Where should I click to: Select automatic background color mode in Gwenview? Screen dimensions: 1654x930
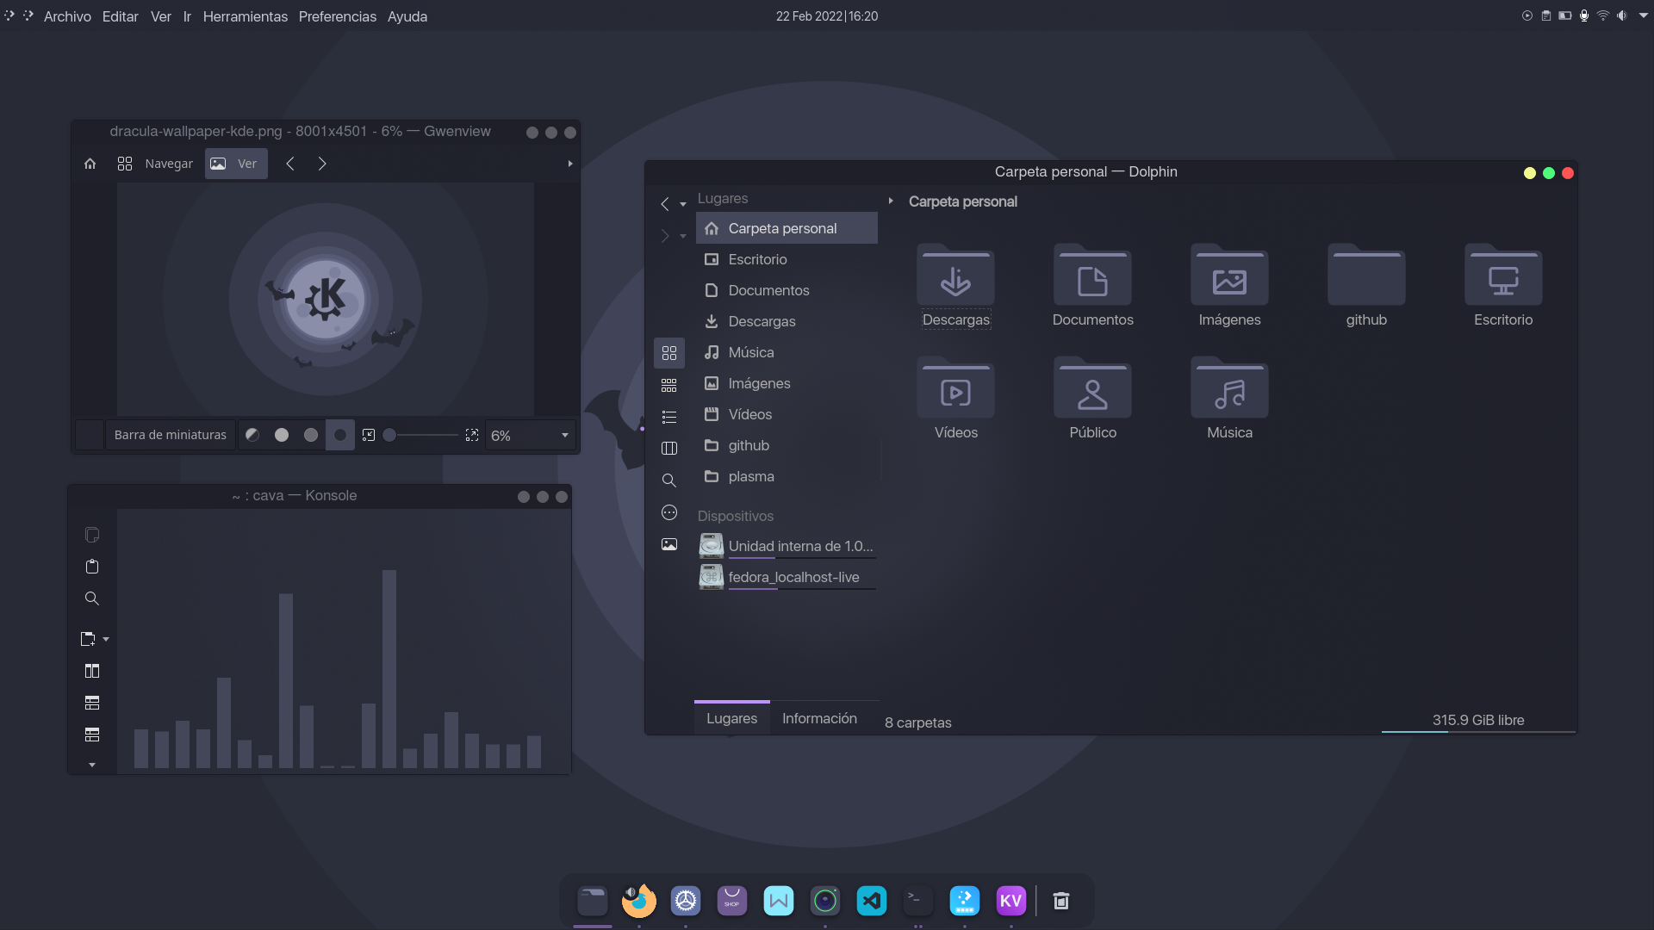252,435
